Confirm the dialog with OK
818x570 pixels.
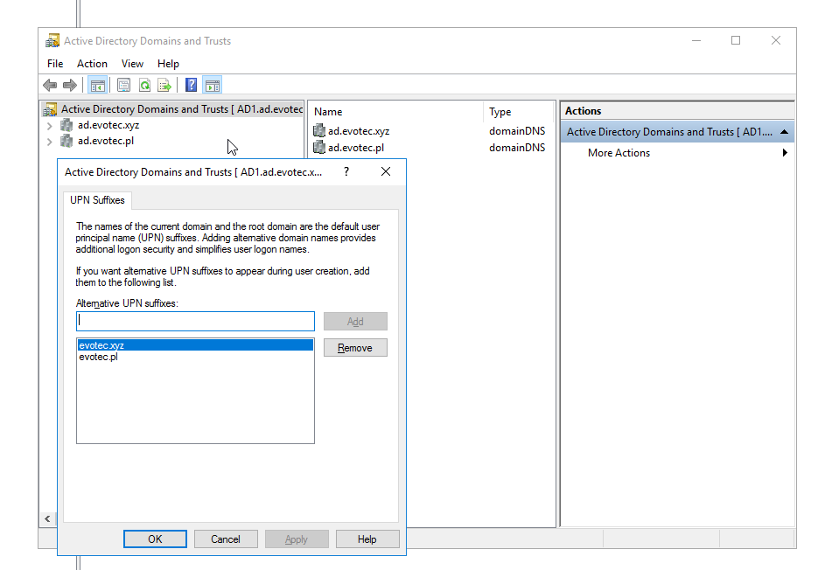tap(155, 539)
